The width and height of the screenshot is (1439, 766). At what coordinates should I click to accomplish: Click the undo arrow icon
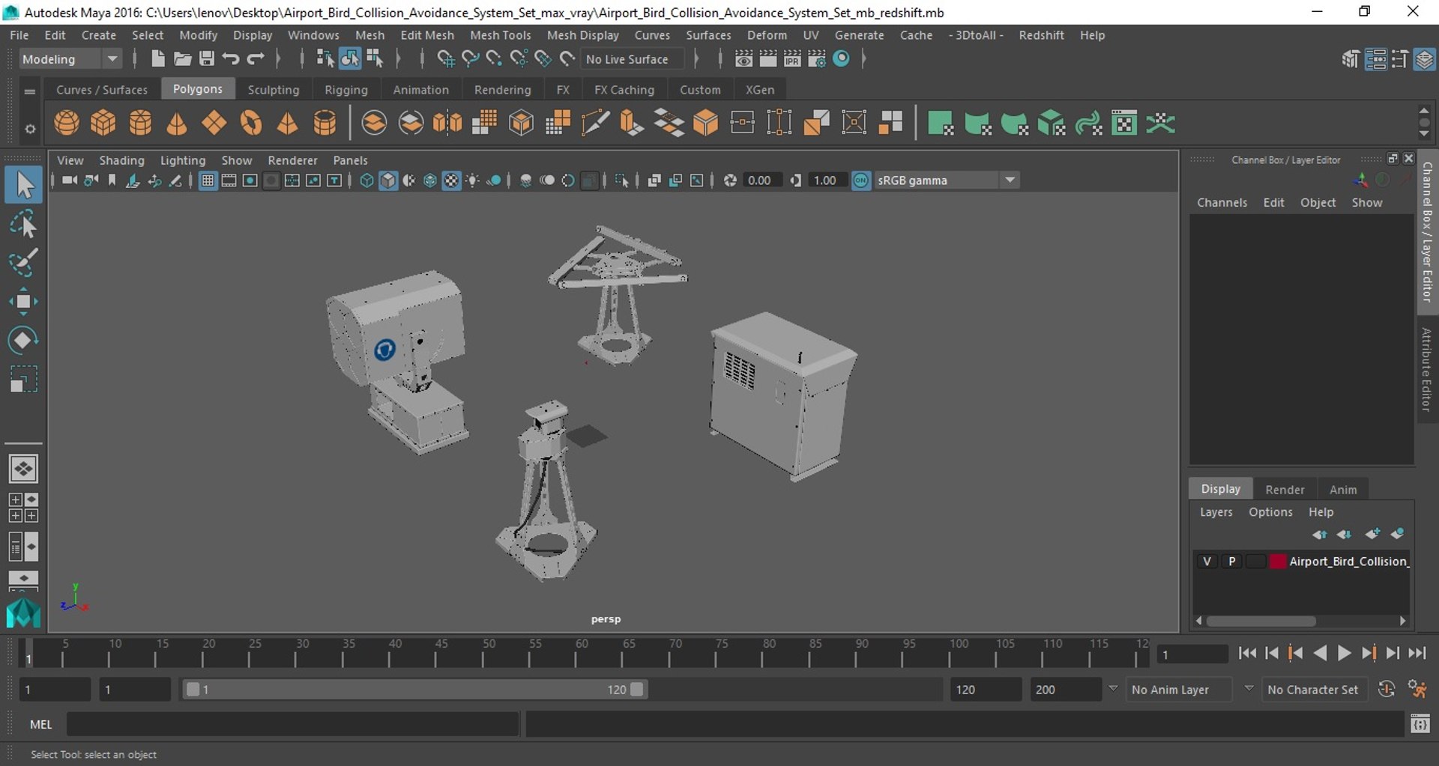pyautogui.click(x=231, y=58)
